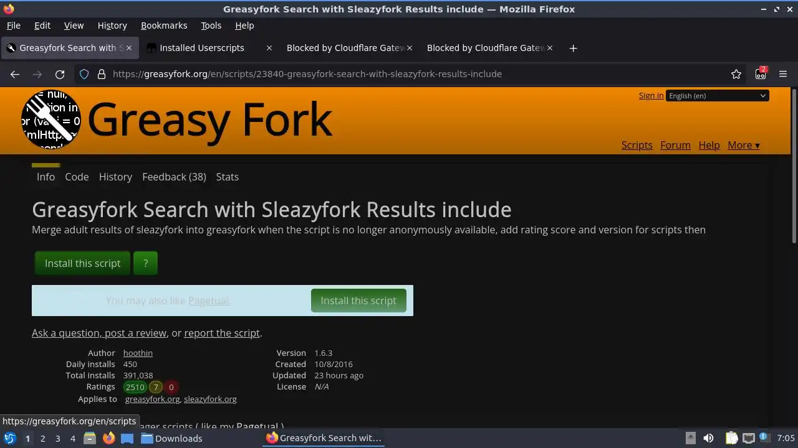
Task: Open the Edit menu
Action: (42, 26)
